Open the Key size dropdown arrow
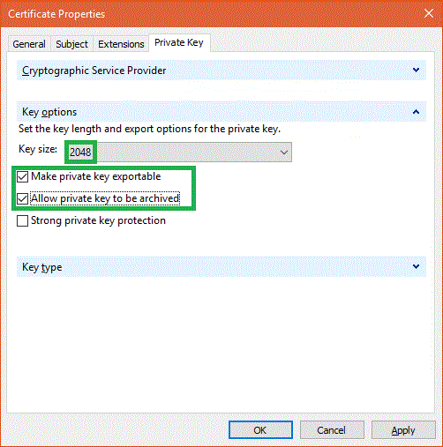Image resolution: width=443 pixels, height=447 pixels. click(284, 153)
